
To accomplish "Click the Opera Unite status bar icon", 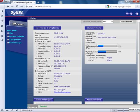I will pos(12,110).
